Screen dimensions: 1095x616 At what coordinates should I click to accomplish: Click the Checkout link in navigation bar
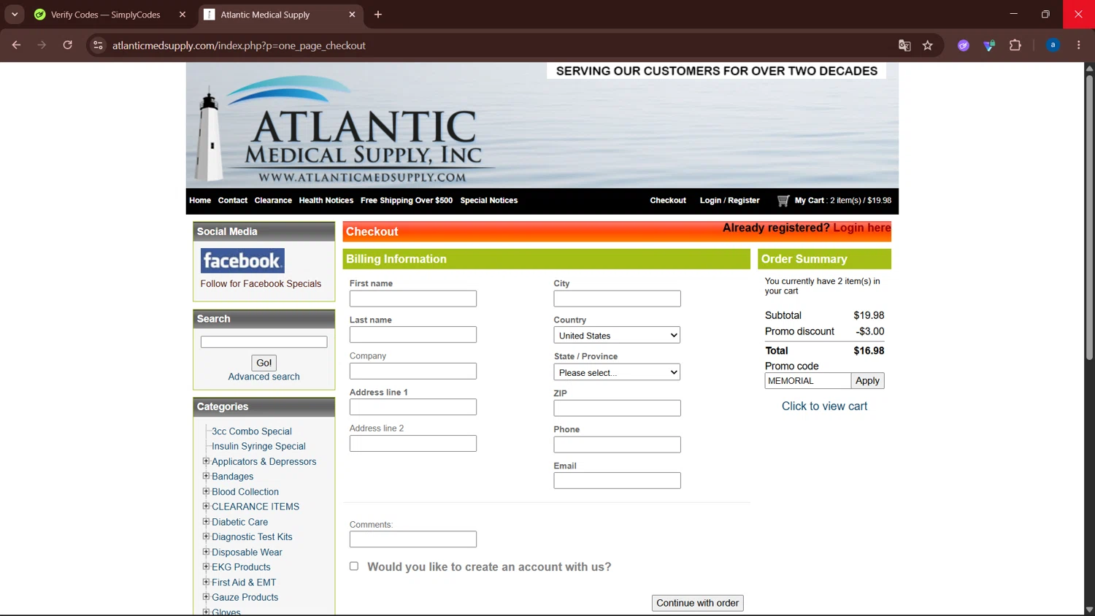[x=668, y=201]
